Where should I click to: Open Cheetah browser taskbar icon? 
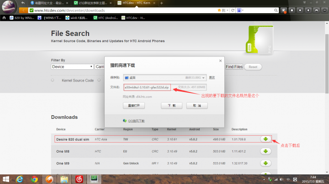pyautogui.click(x=49, y=179)
